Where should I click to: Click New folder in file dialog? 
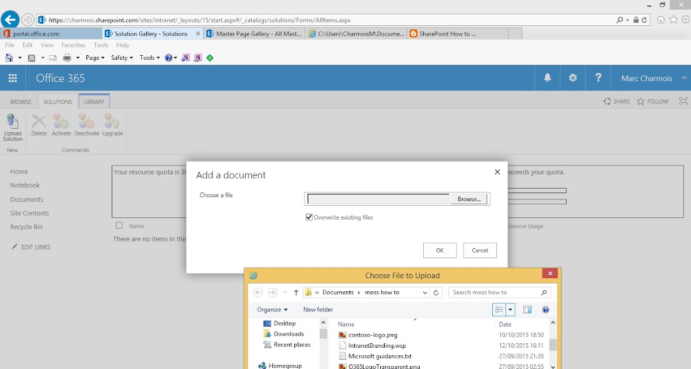coord(318,310)
